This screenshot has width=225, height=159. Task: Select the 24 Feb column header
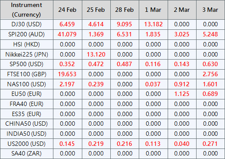click(67, 10)
